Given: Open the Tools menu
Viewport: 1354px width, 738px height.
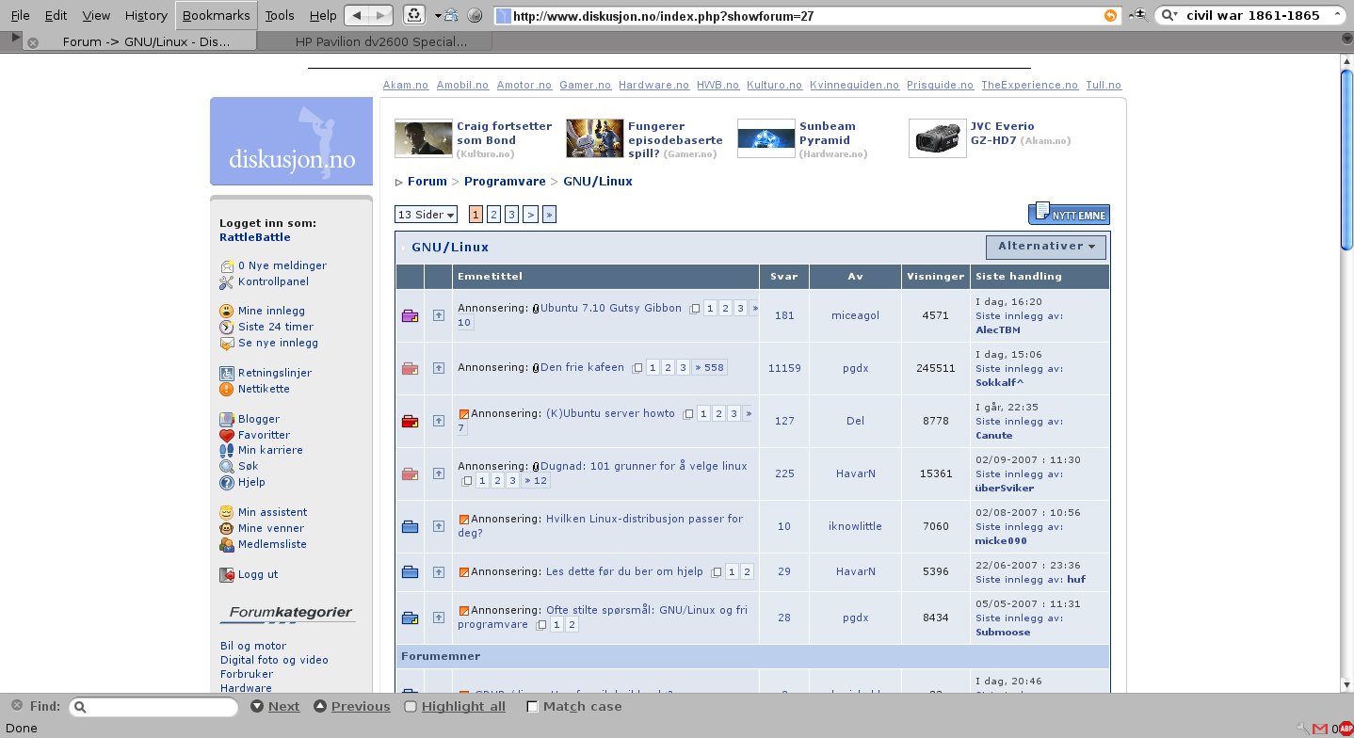Looking at the screenshot, I should pos(280,15).
